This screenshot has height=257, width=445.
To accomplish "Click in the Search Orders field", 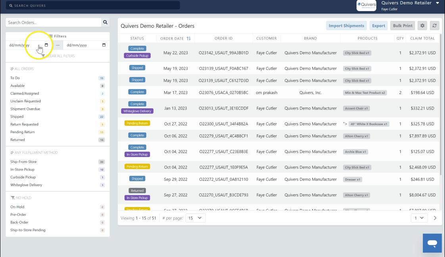I will click(x=54, y=23).
